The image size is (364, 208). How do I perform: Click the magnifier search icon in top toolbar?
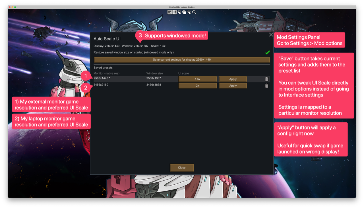coord(194,12)
